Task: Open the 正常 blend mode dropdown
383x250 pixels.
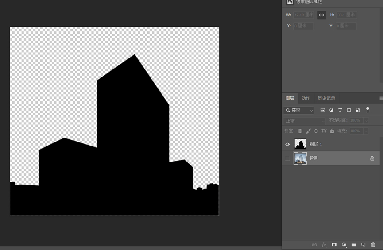Action: (x=305, y=121)
